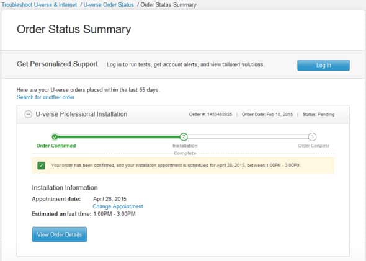The width and height of the screenshot is (366, 261).
Task: Click Order Date Feb 10, 2015 text
Action: [x=267, y=114]
